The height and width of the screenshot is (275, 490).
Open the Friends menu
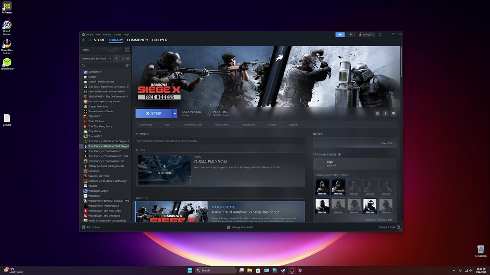coord(107,34)
